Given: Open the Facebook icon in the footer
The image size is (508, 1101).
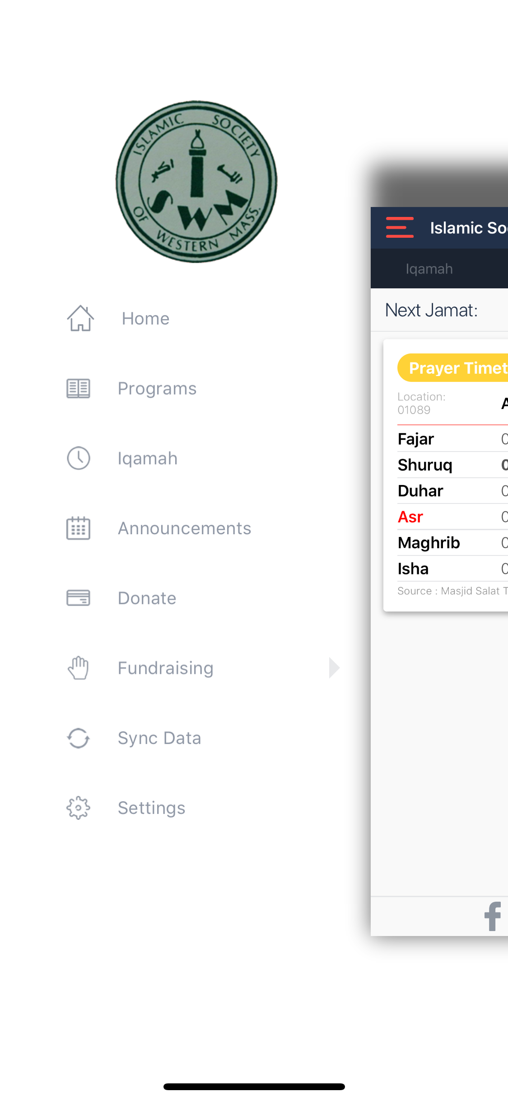Looking at the screenshot, I should point(493,916).
